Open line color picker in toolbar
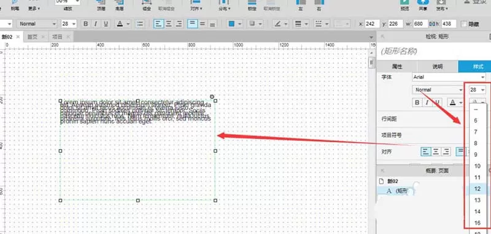 coord(280,24)
